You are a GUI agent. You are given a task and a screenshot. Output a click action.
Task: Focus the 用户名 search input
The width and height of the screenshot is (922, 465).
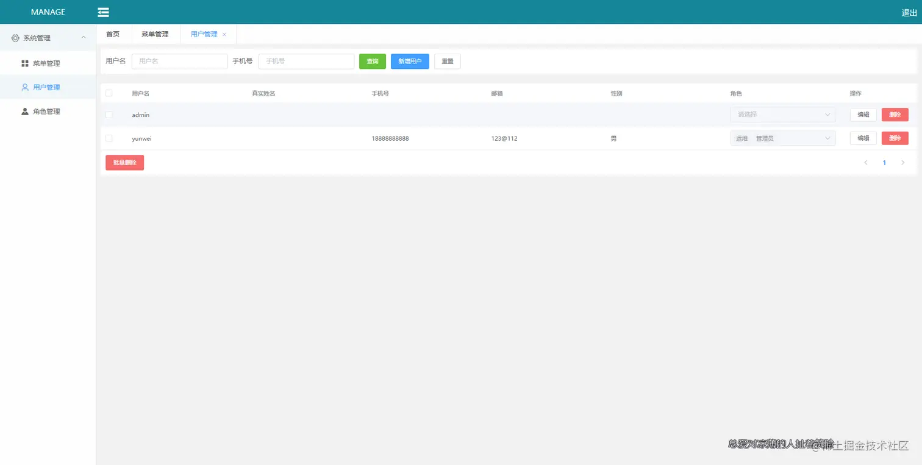(180, 62)
